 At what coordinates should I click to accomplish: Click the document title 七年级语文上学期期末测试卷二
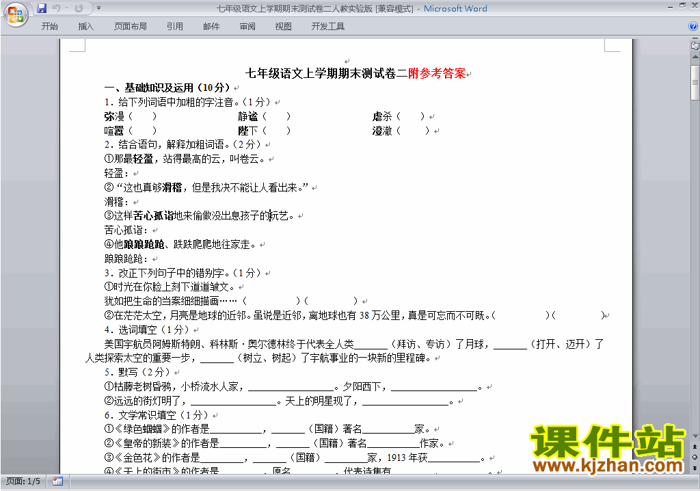[x=326, y=73]
